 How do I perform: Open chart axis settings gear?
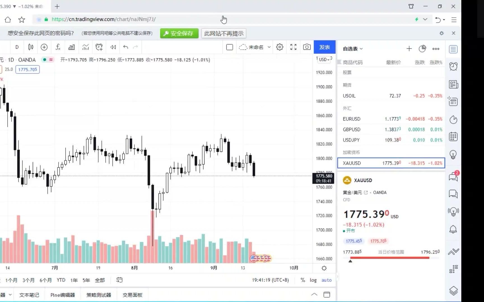[x=324, y=268]
